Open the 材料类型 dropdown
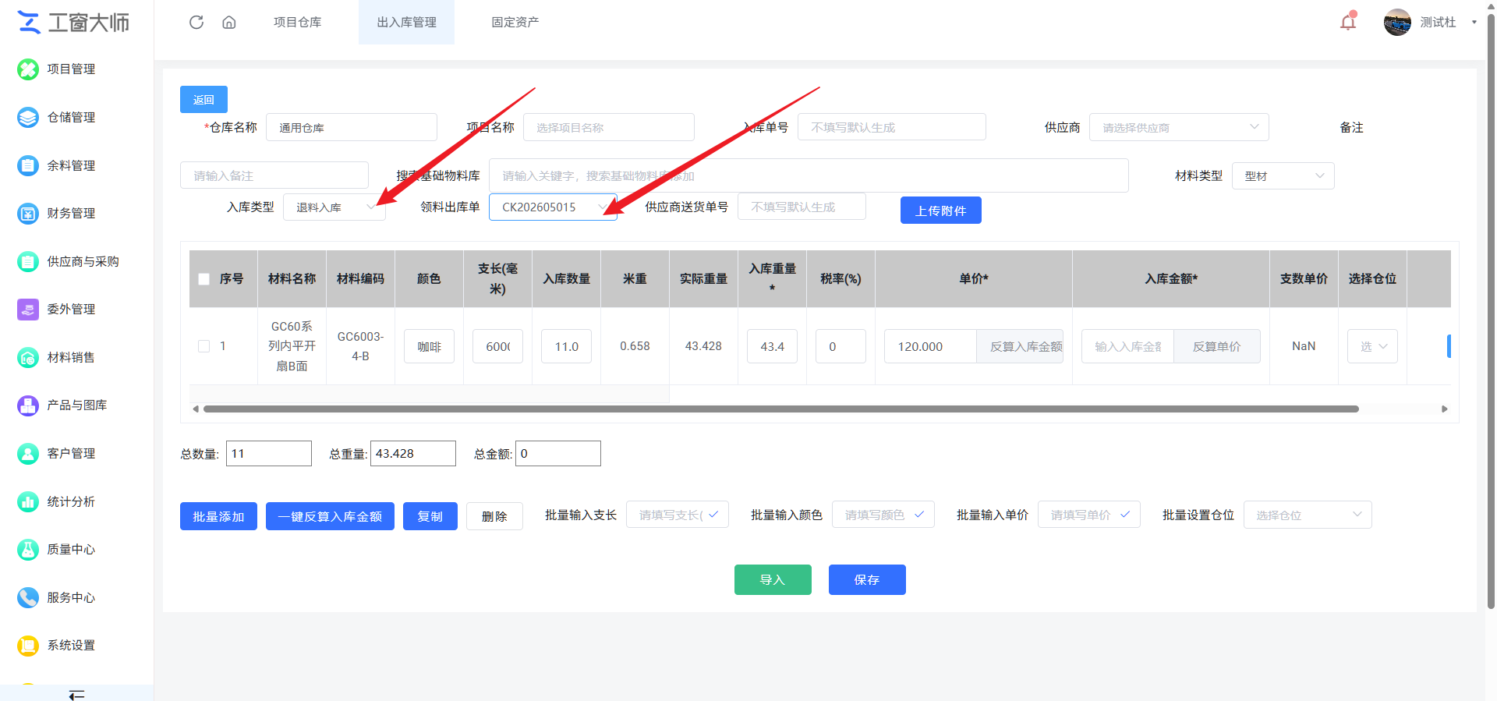1497x701 pixels. (1283, 176)
